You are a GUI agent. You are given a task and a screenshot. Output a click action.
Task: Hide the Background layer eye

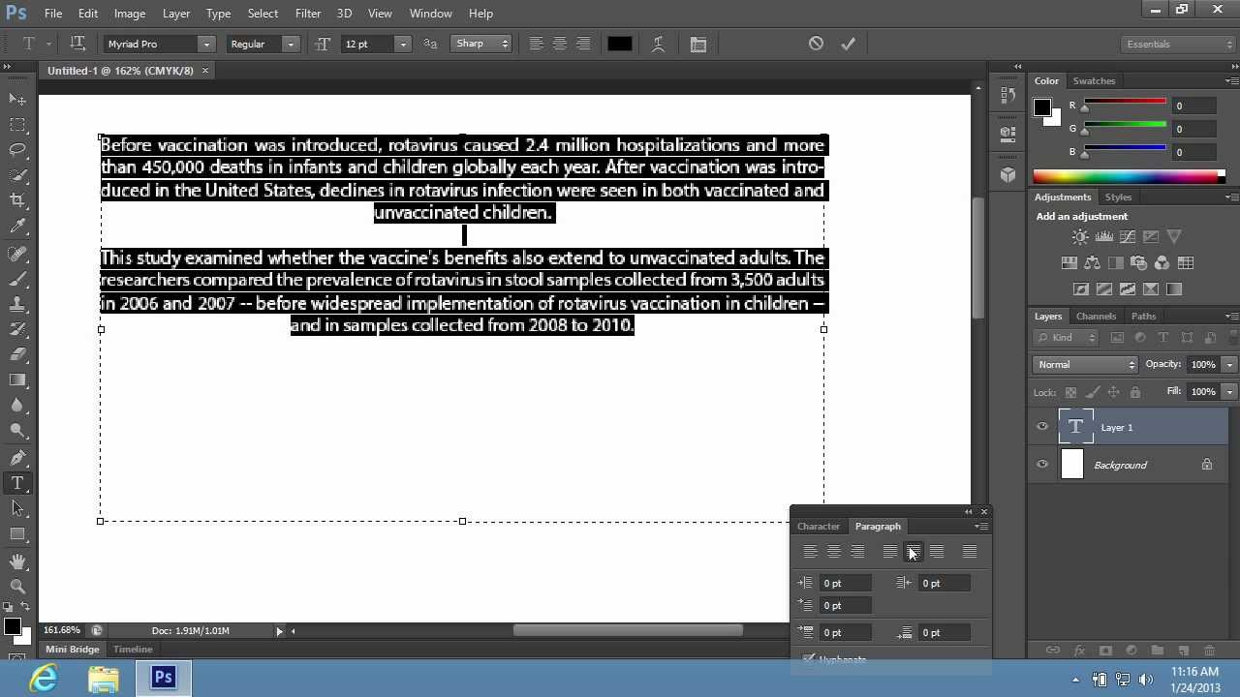1042,465
